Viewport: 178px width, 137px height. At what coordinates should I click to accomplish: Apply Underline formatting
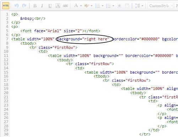click(x=50, y=6)
